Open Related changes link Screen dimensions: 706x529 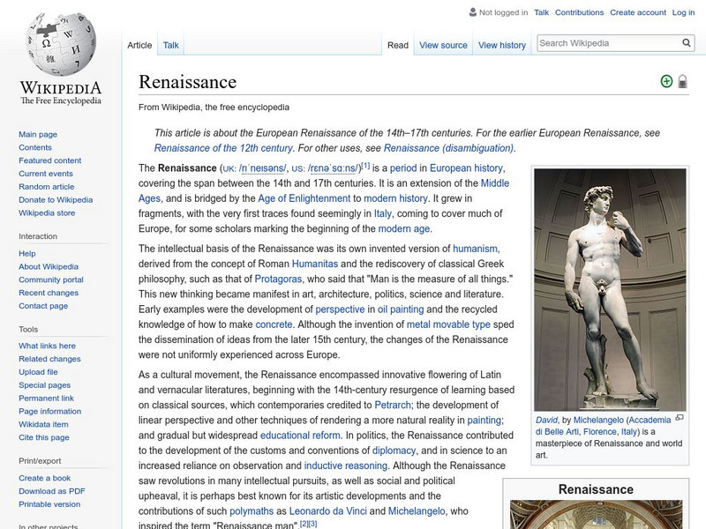tap(49, 359)
